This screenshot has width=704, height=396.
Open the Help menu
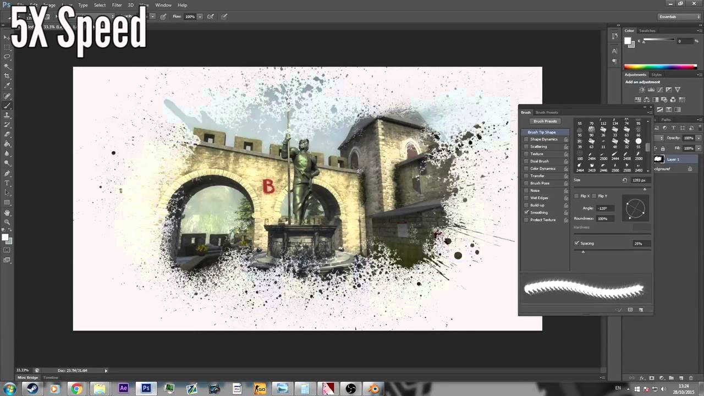click(182, 5)
